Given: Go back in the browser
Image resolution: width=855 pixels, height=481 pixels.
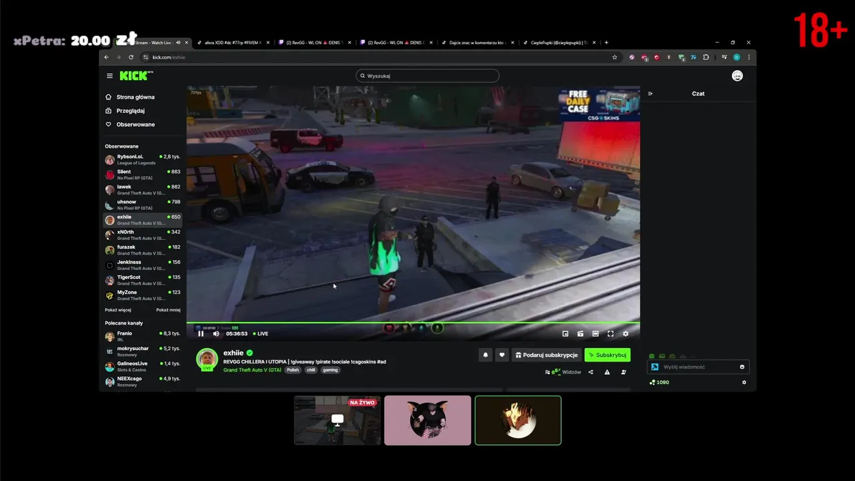Looking at the screenshot, I should coord(106,57).
